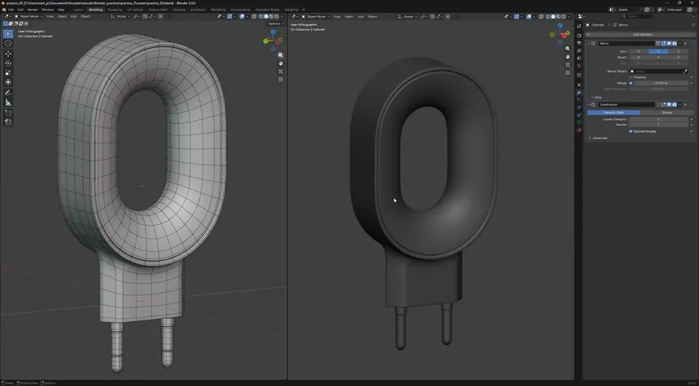Image resolution: width=699 pixels, height=386 pixels.
Task: Toggle Subdivision modifier viewport display icon
Action: [x=668, y=104]
